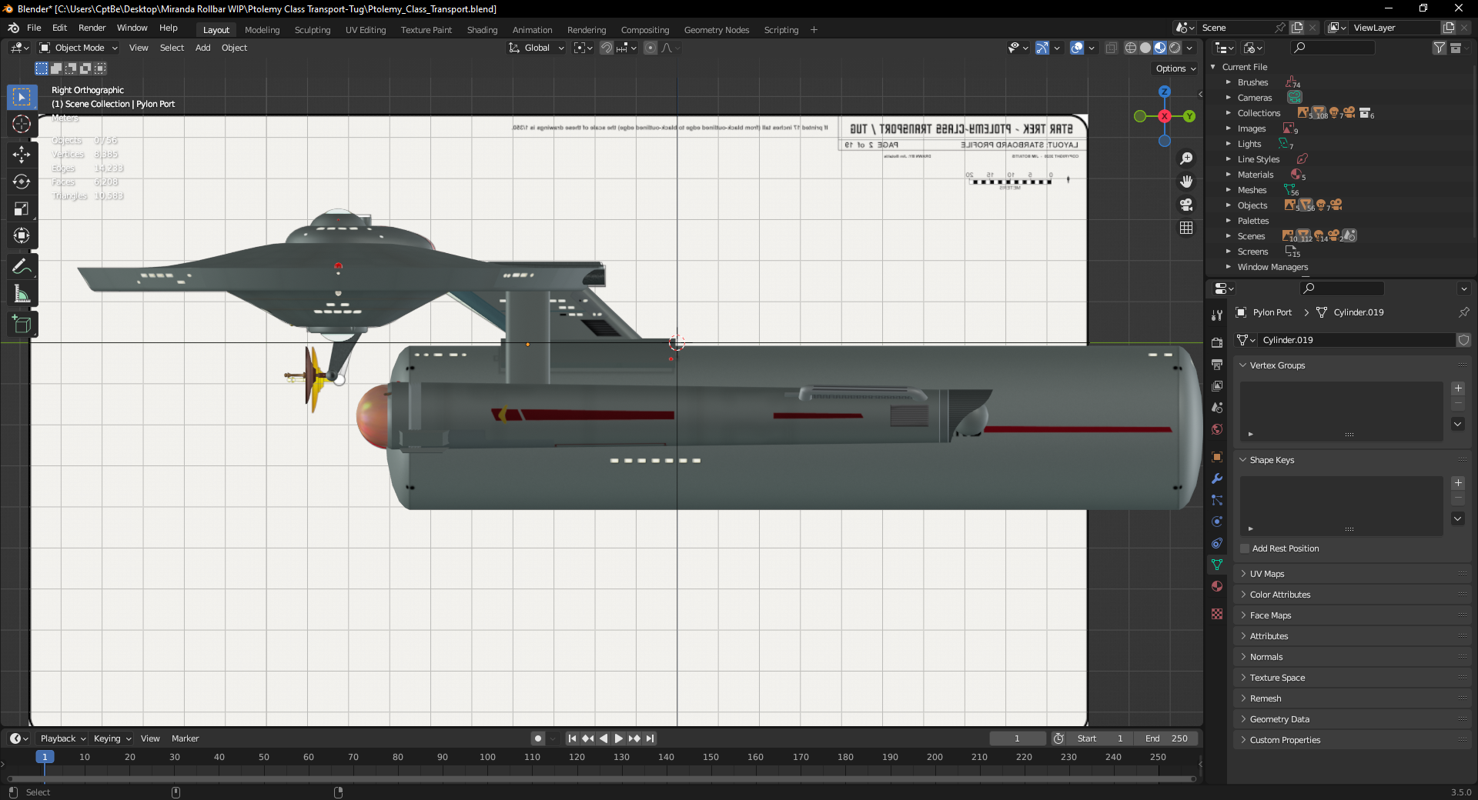Play animation forward
Viewport: 1478px width, 800px height.
tap(618, 738)
